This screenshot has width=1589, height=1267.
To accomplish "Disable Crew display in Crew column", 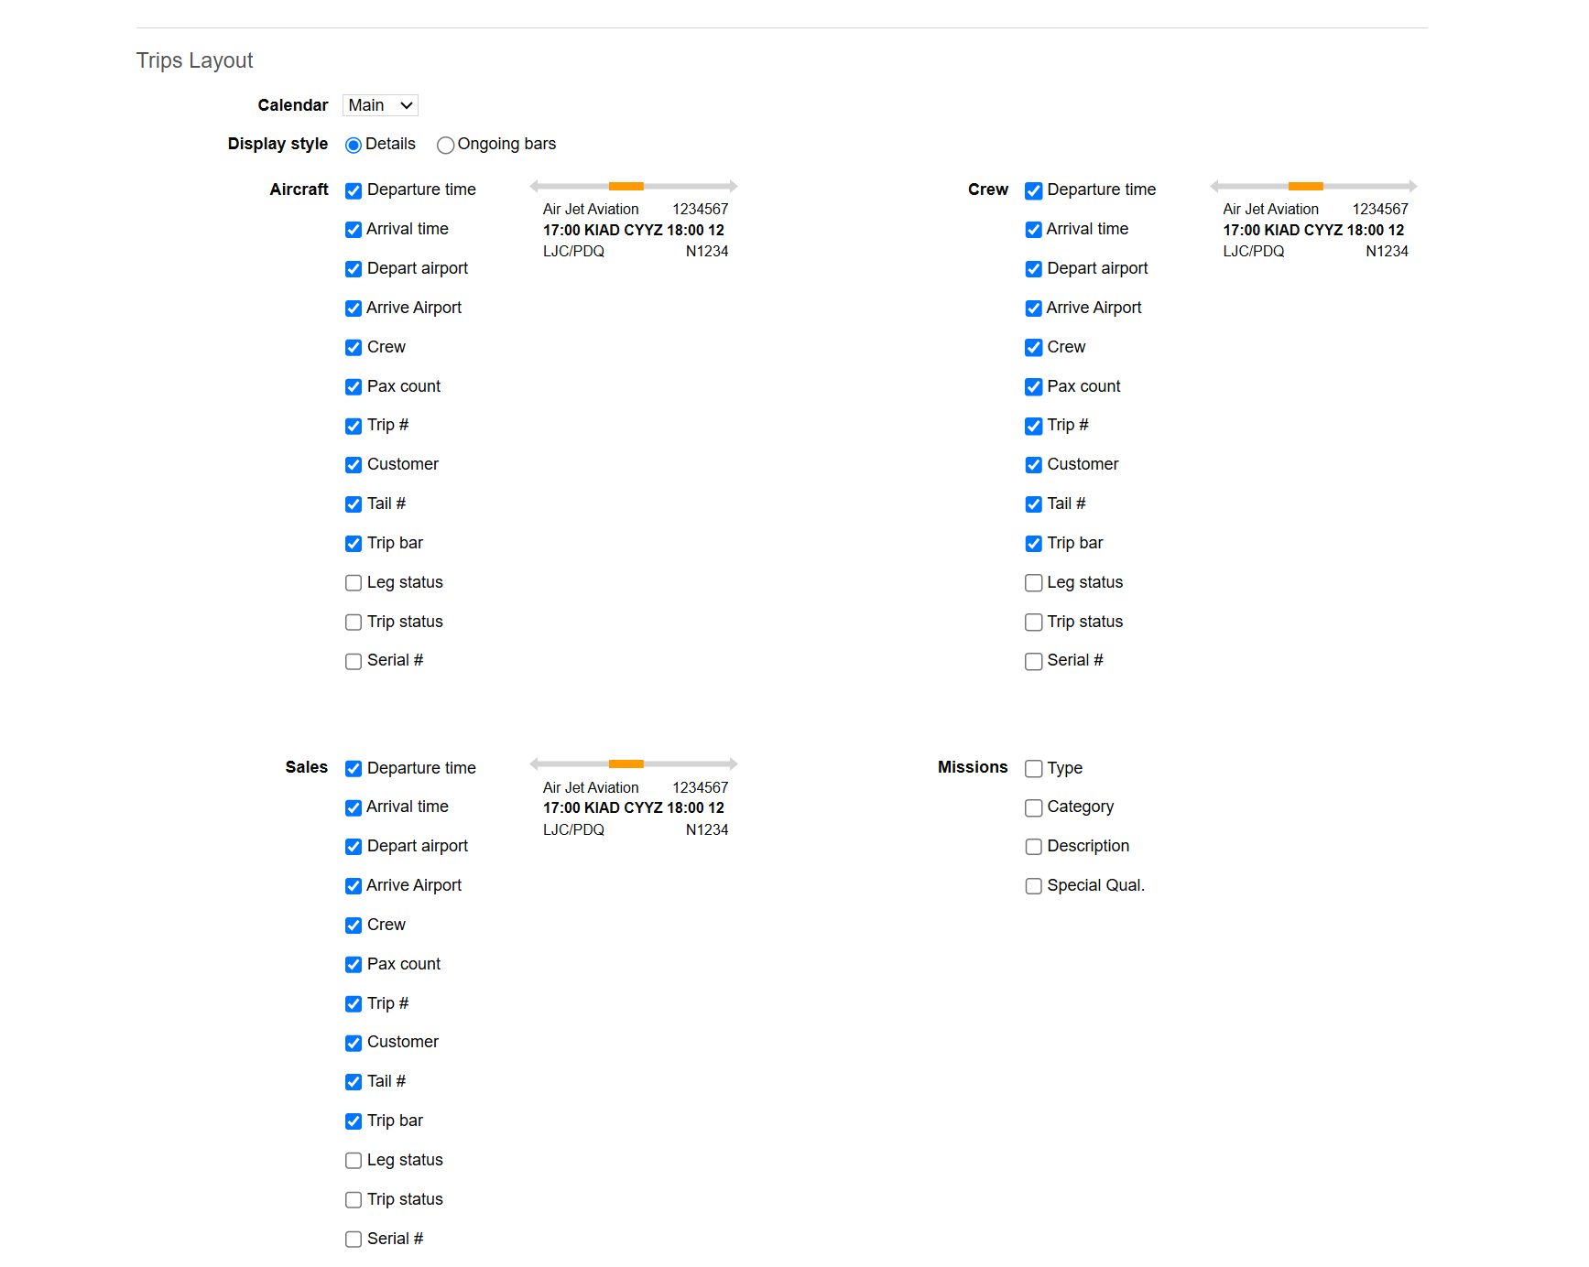I will 1033,347.
